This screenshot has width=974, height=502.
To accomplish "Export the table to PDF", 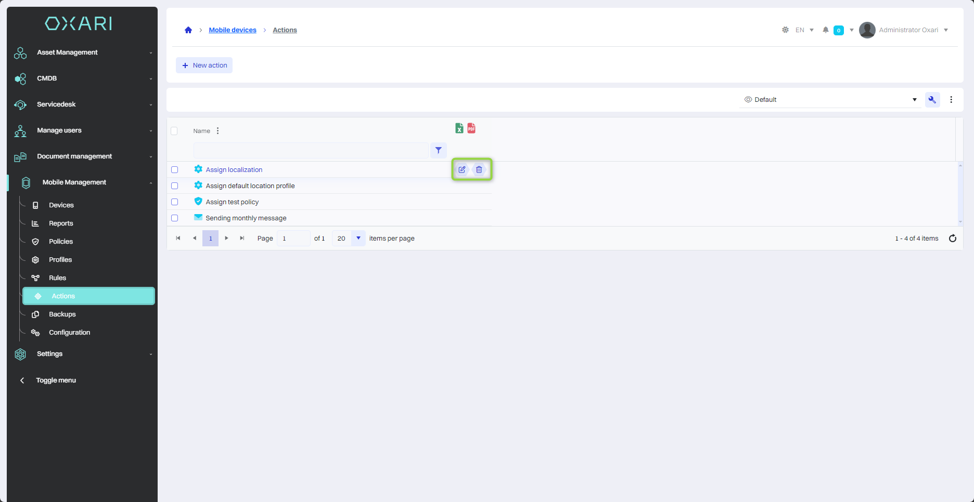I will point(471,128).
